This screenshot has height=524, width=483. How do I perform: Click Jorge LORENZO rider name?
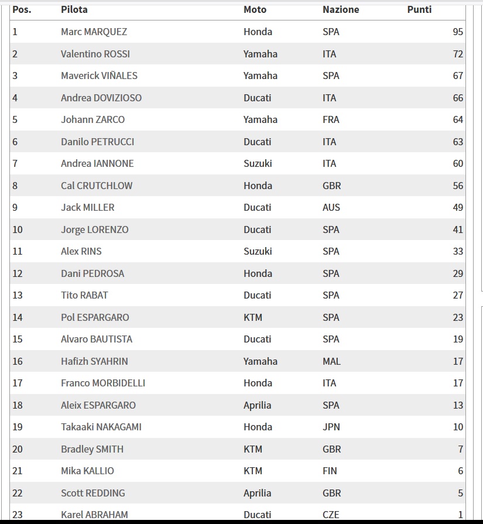point(94,230)
